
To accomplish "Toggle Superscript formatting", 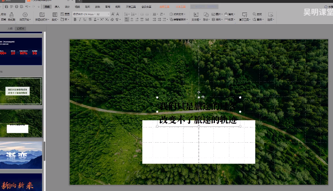I will (x=102, y=19).
